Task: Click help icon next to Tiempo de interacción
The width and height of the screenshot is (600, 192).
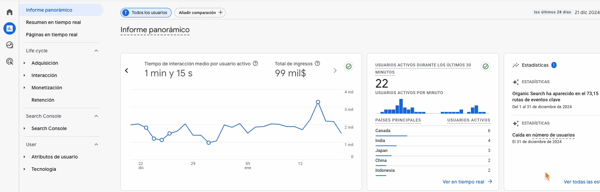Action: point(255,64)
